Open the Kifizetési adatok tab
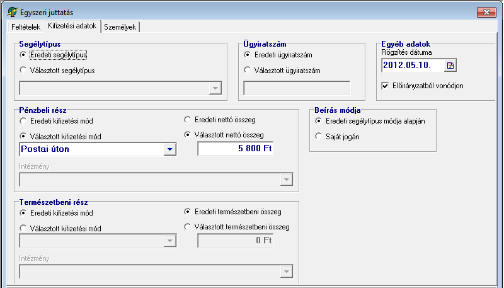The width and height of the screenshot is (504, 288). [x=72, y=26]
